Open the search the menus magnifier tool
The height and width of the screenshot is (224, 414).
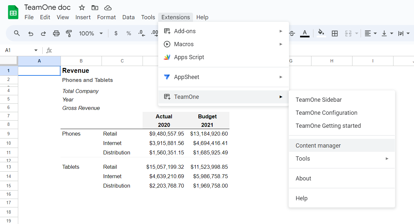[17, 33]
